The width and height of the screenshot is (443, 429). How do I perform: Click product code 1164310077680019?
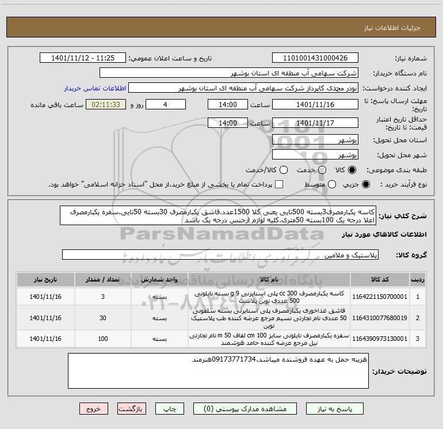(380, 318)
